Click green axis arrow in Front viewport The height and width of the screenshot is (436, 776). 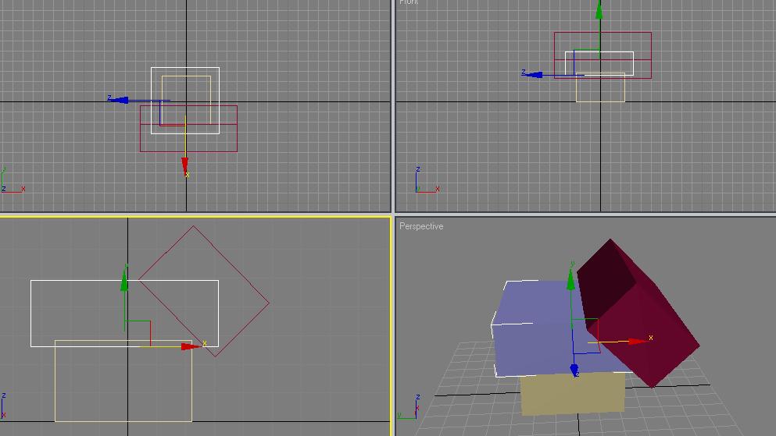coord(599,10)
